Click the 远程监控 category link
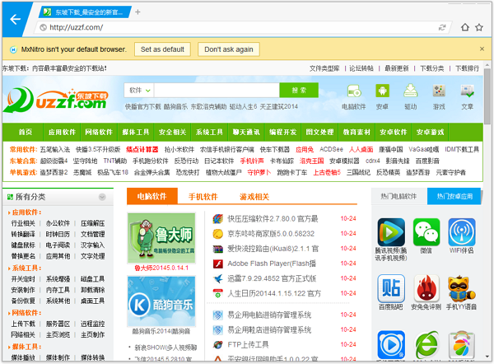The image size is (494, 364). coord(92,324)
